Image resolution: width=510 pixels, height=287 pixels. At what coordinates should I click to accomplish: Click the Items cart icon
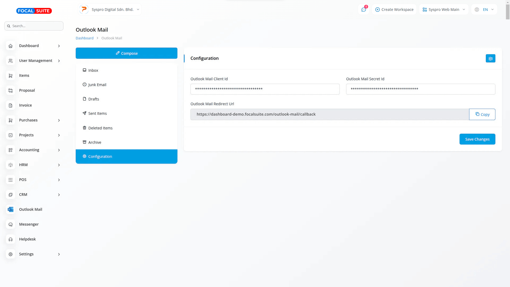pos(11,75)
